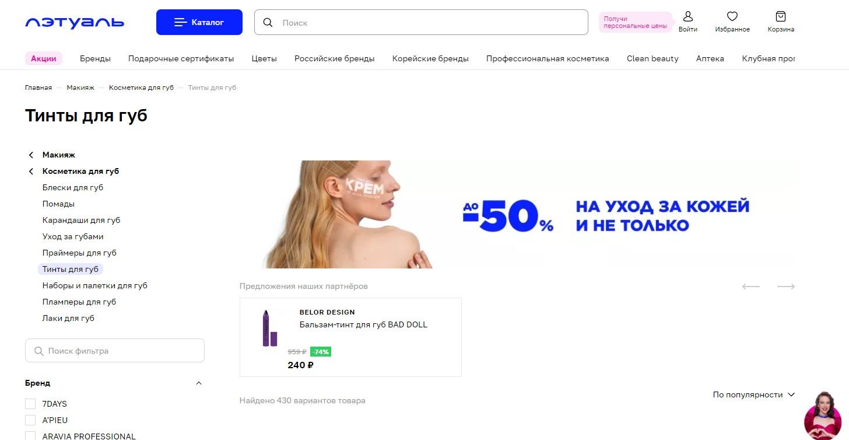This screenshot has height=440, width=849.
Task: Click the Косметика для губ breadcrumb link
Action: [x=141, y=88]
